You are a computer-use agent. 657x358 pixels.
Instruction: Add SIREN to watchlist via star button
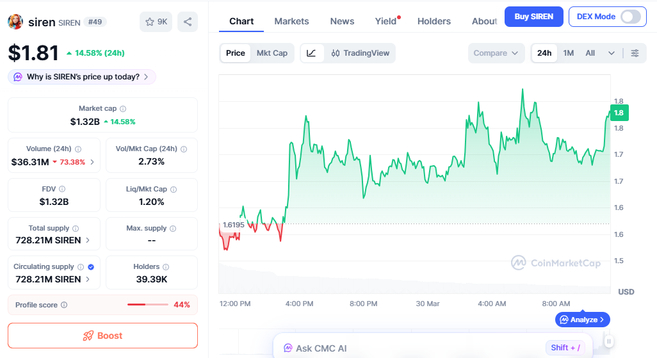pyautogui.click(x=156, y=22)
